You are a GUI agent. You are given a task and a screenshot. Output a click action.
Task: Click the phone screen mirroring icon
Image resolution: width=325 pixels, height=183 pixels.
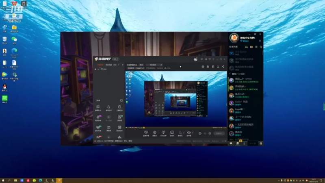click(163, 133)
